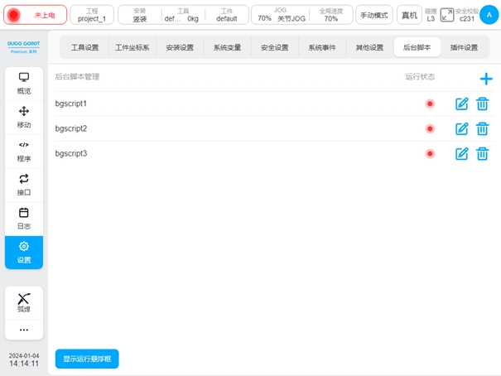Image resolution: width=501 pixels, height=376 pixels.
Task: Open the 弧焊 arc welding panel
Action: click(24, 302)
